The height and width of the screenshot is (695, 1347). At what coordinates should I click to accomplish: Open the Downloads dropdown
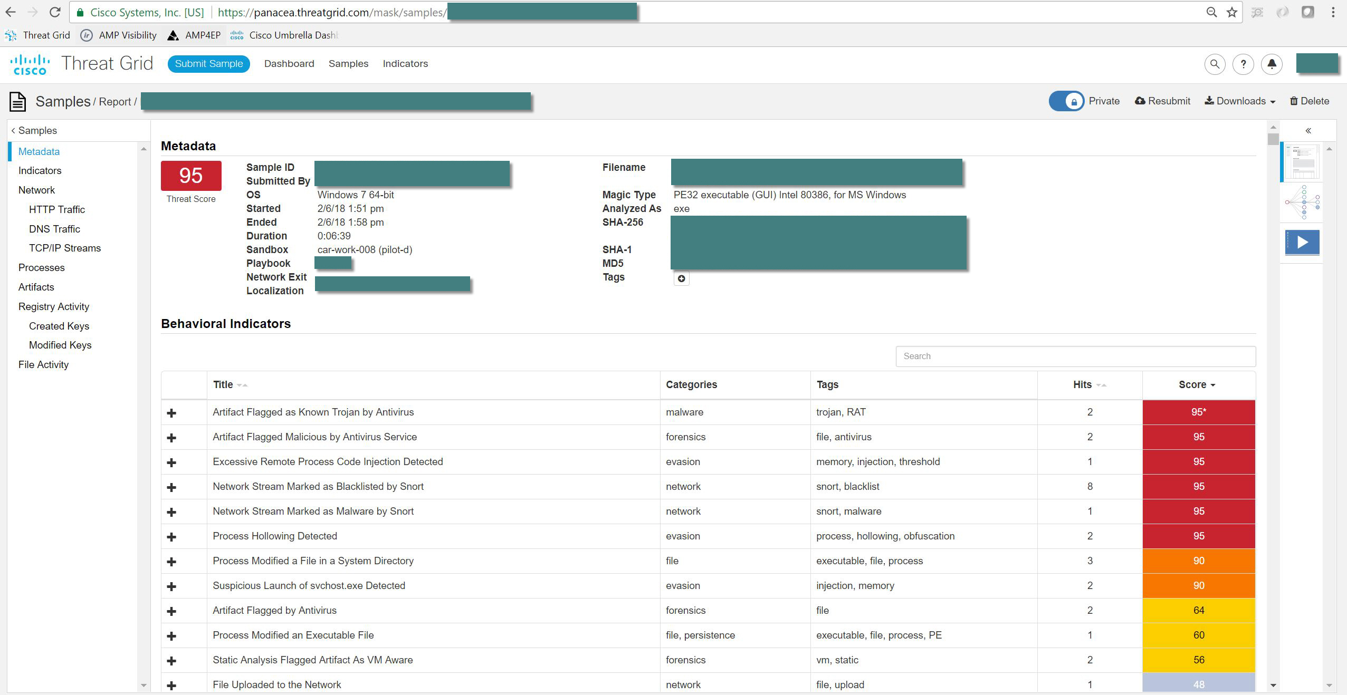click(x=1240, y=101)
